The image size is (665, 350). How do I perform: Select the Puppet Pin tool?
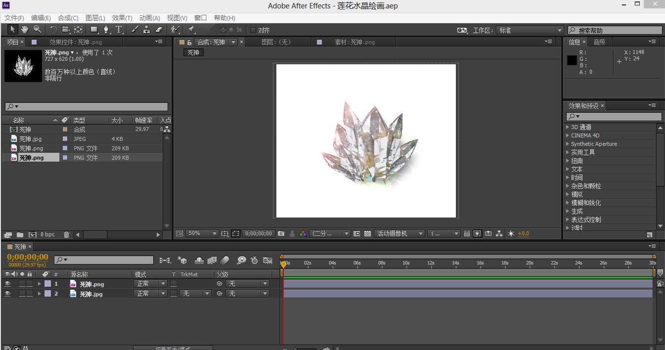click(191, 30)
